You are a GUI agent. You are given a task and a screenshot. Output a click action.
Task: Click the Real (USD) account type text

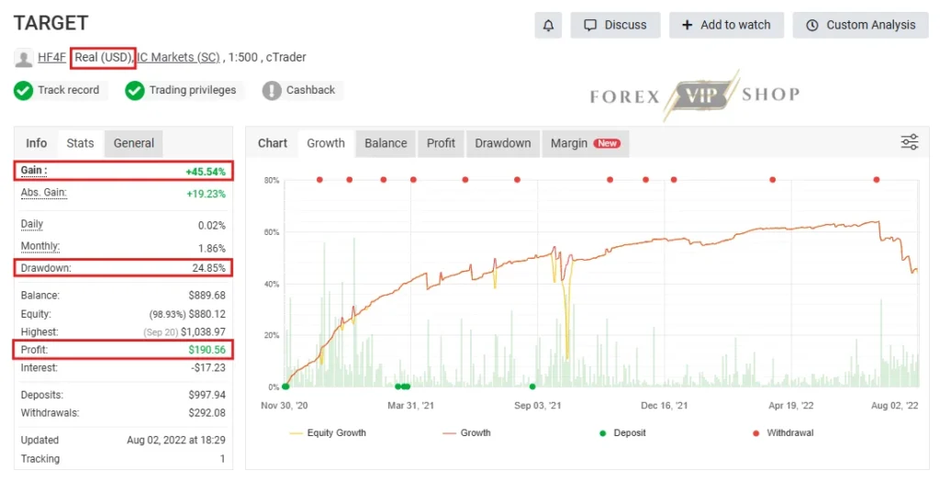pos(103,58)
